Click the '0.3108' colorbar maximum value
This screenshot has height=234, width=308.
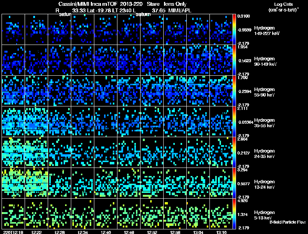tap(244, 16)
